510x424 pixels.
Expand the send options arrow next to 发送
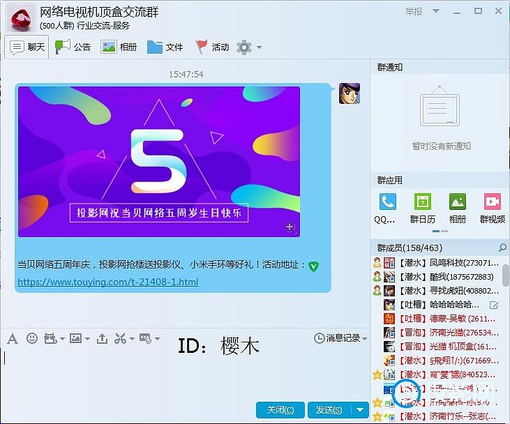[x=360, y=410]
